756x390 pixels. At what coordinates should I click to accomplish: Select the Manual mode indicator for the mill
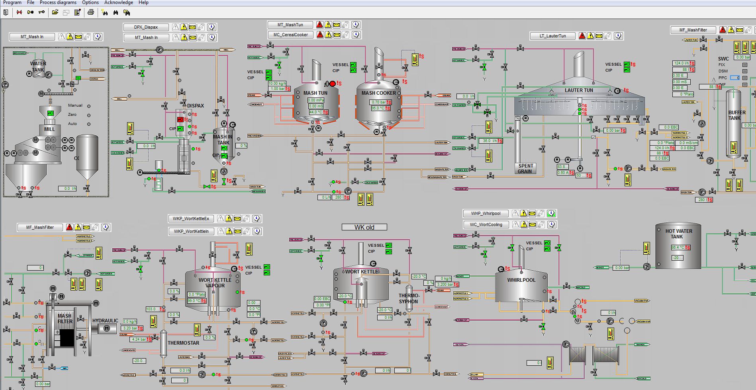click(89, 106)
